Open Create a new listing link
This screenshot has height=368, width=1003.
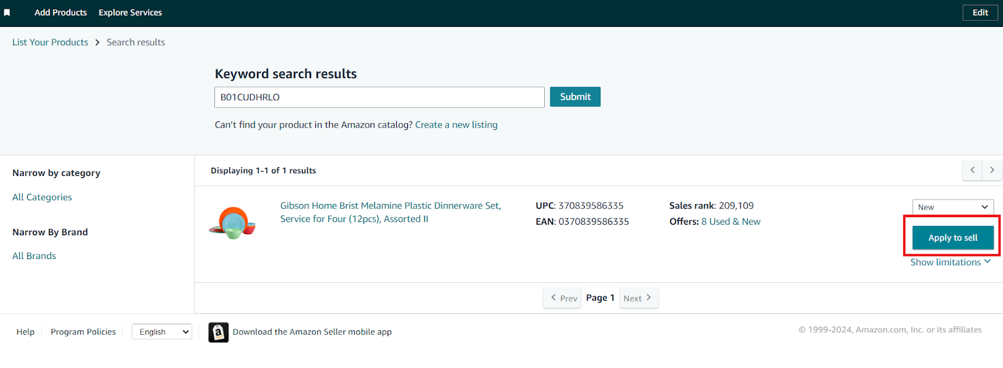click(x=456, y=125)
